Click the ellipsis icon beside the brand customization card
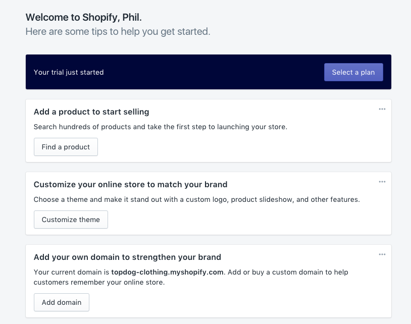This screenshot has width=411, height=324. 382,182
